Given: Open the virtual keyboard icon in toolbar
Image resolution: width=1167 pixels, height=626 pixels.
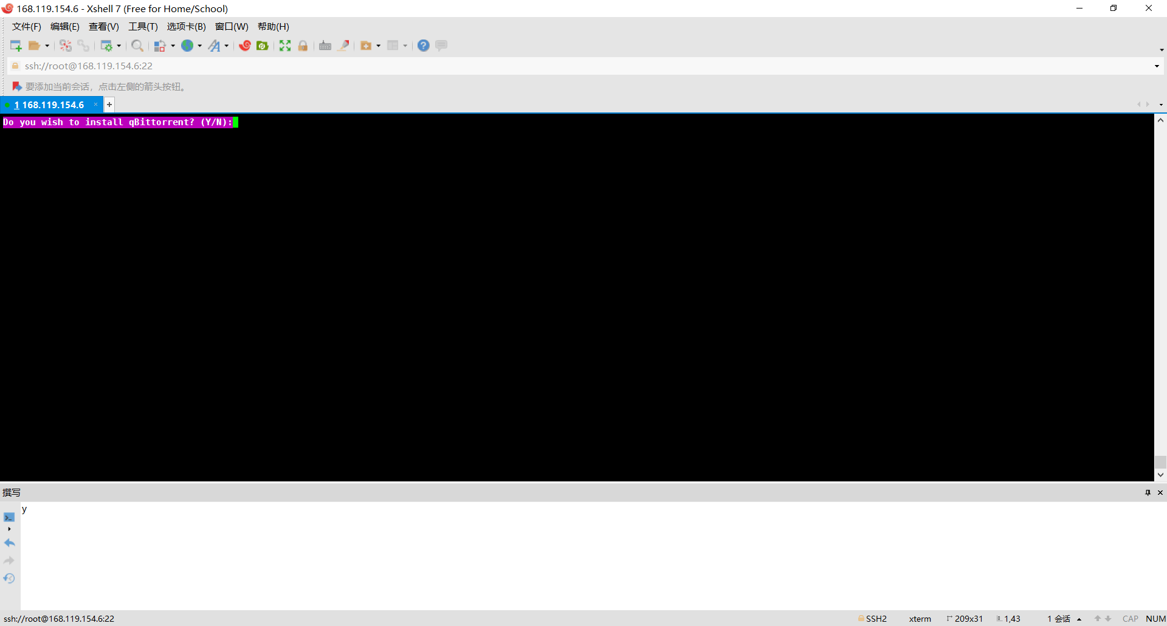Looking at the screenshot, I should point(325,46).
